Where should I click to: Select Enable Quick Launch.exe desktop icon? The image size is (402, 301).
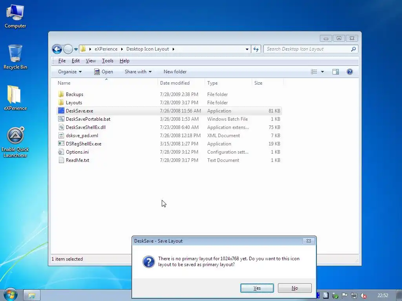[15, 142]
